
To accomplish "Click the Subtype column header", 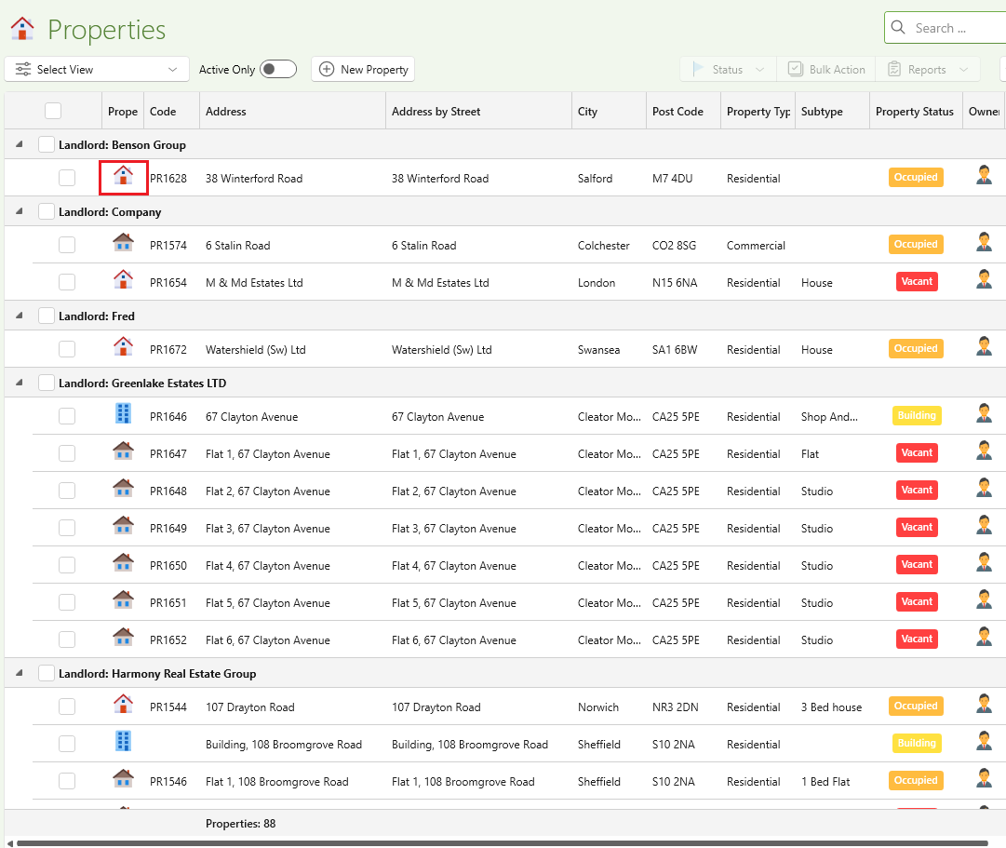I will tap(831, 111).
